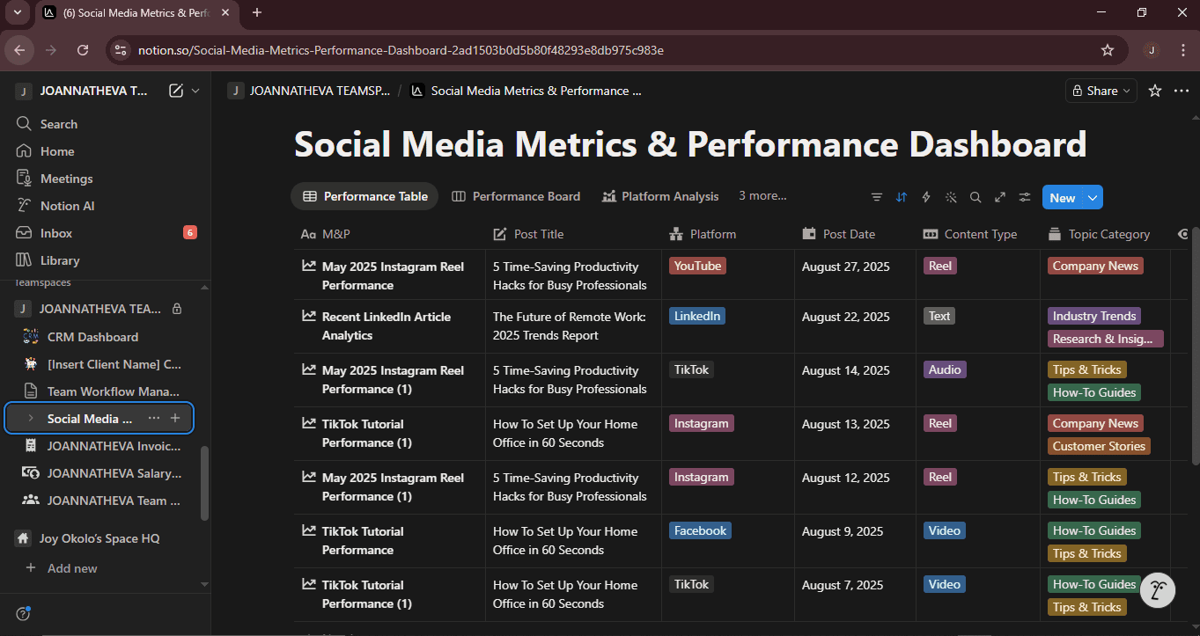Open database in full page view
The height and width of the screenshot is (636, 1200).
pos(1000,197)
